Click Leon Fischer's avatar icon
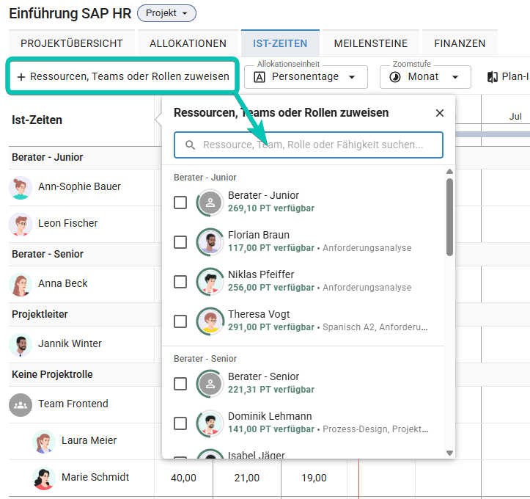This screenshot has height=499, width=530. 21,224
